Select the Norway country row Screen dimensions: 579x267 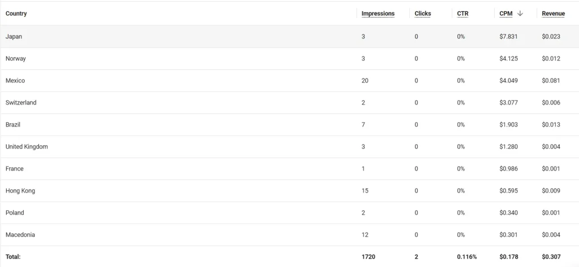click(289, 59)
